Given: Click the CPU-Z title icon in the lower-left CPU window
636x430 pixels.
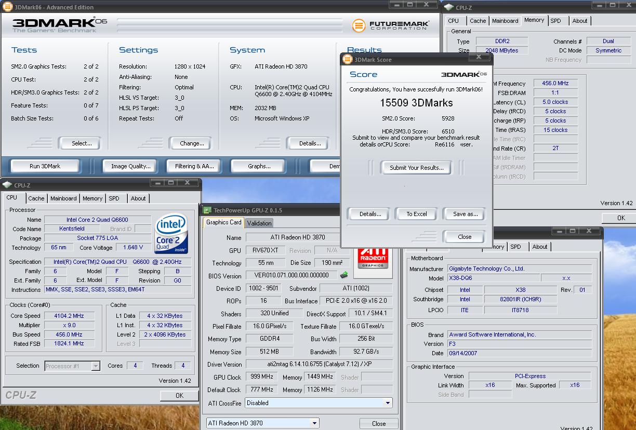Looking at the screenshot, I should (x=7, y=185).
